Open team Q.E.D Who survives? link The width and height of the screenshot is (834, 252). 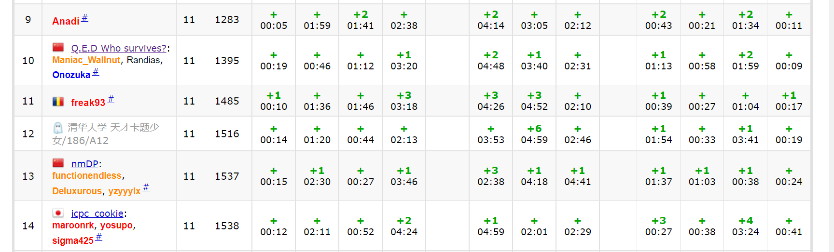coord(119,48)
